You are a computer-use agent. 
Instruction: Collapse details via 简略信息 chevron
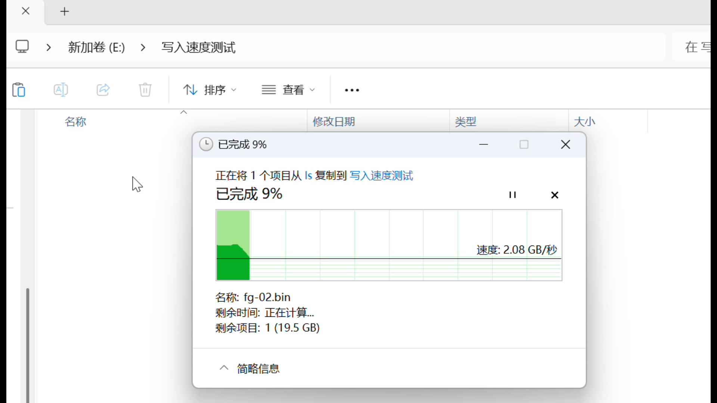pos(224,368)
